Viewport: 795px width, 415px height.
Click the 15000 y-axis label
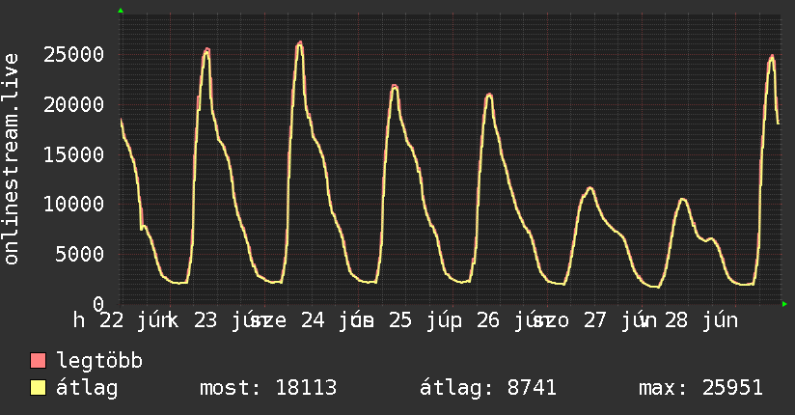click(x=73, y=154)
